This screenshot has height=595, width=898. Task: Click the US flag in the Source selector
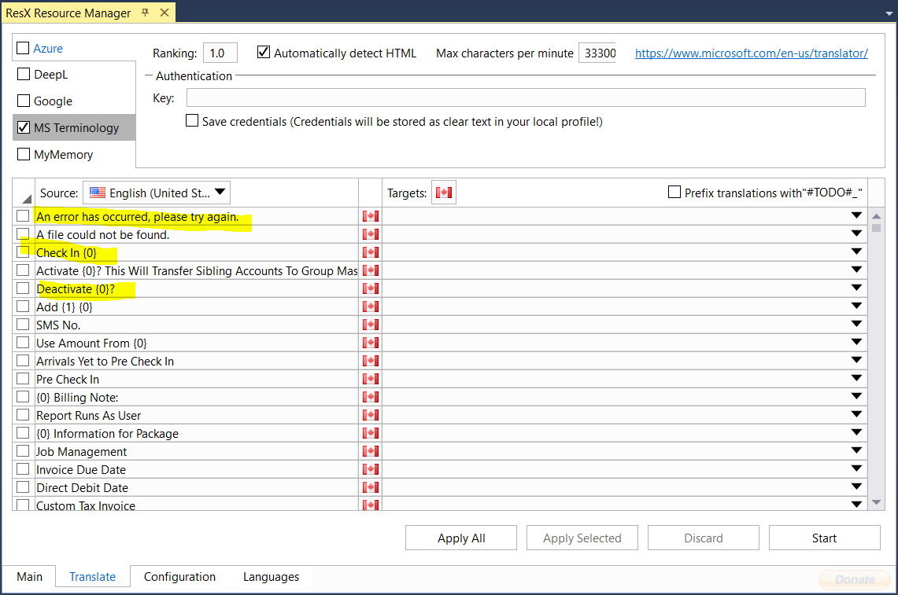98,192
